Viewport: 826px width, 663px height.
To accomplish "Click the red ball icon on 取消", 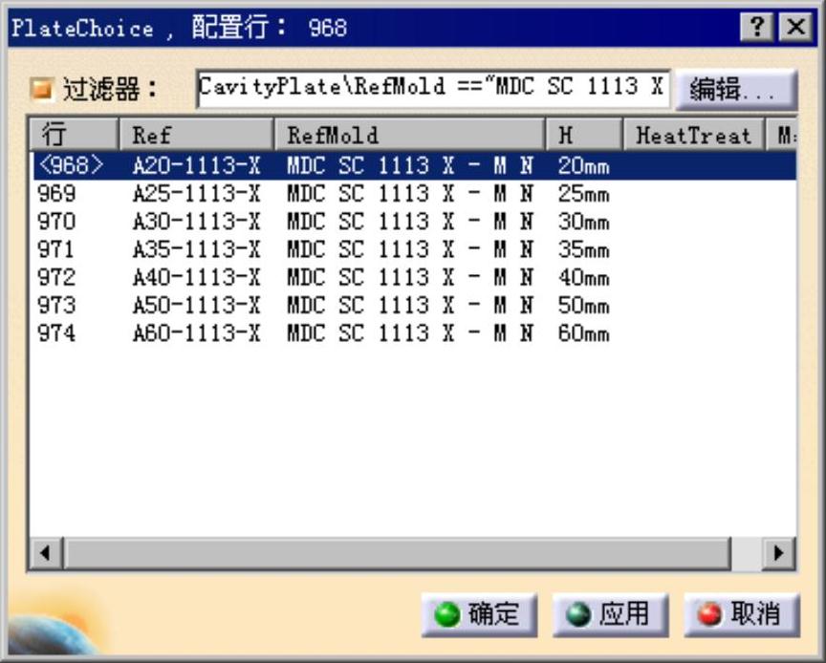I will (709, 615).
